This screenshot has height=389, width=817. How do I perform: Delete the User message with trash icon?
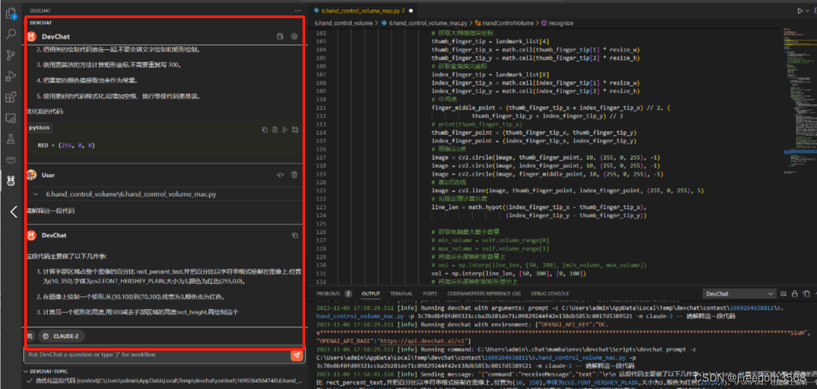pyautogui.click(x=294, y=175)
